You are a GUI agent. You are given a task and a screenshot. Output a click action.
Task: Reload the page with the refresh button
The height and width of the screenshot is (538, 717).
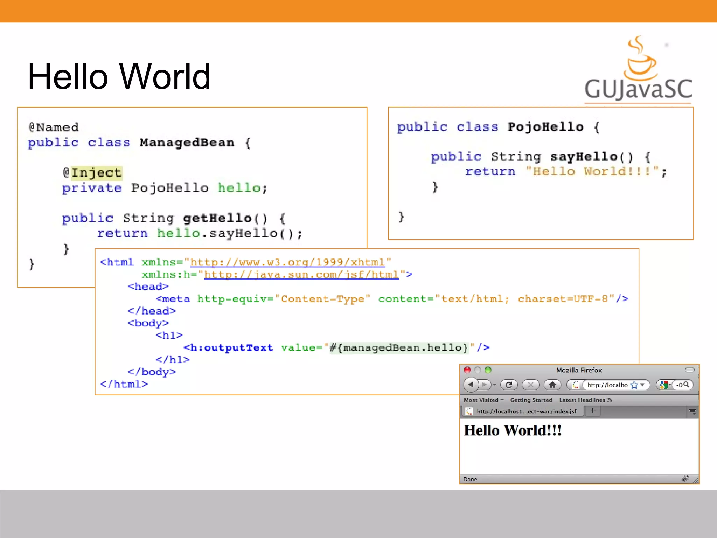509,385
